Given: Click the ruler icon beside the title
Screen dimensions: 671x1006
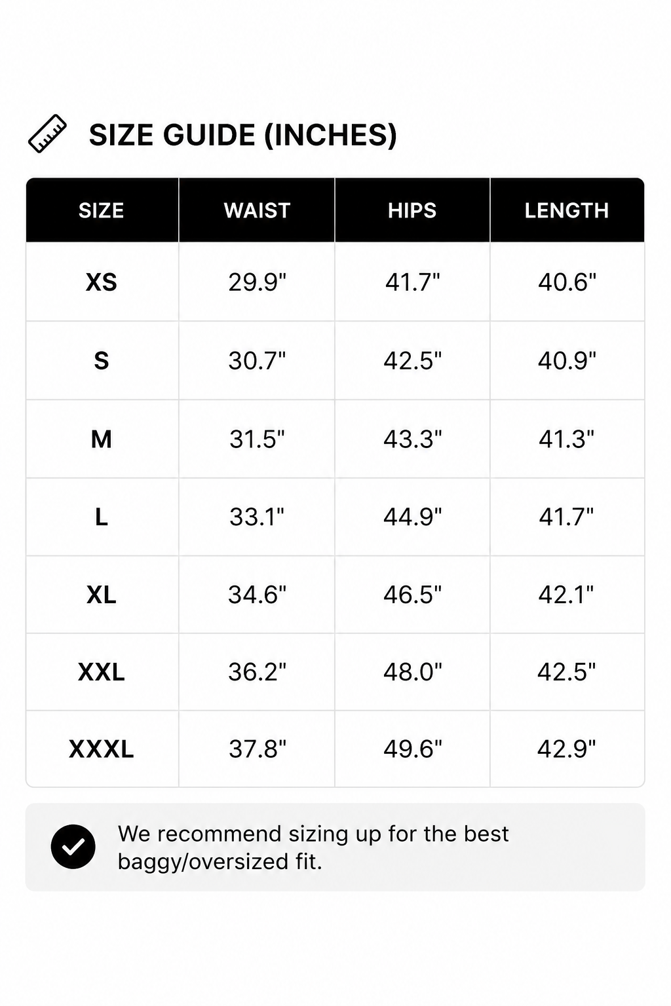Looking at the screenshot, I should [47, 134].
